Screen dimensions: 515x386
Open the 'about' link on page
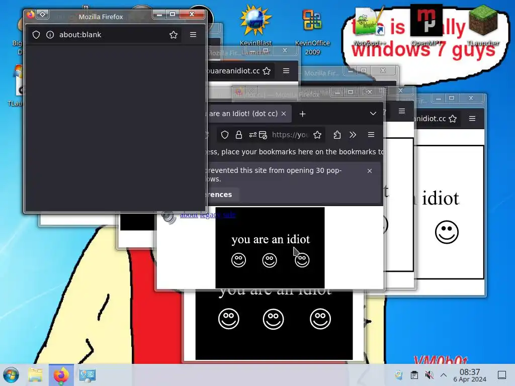(189, 215)
